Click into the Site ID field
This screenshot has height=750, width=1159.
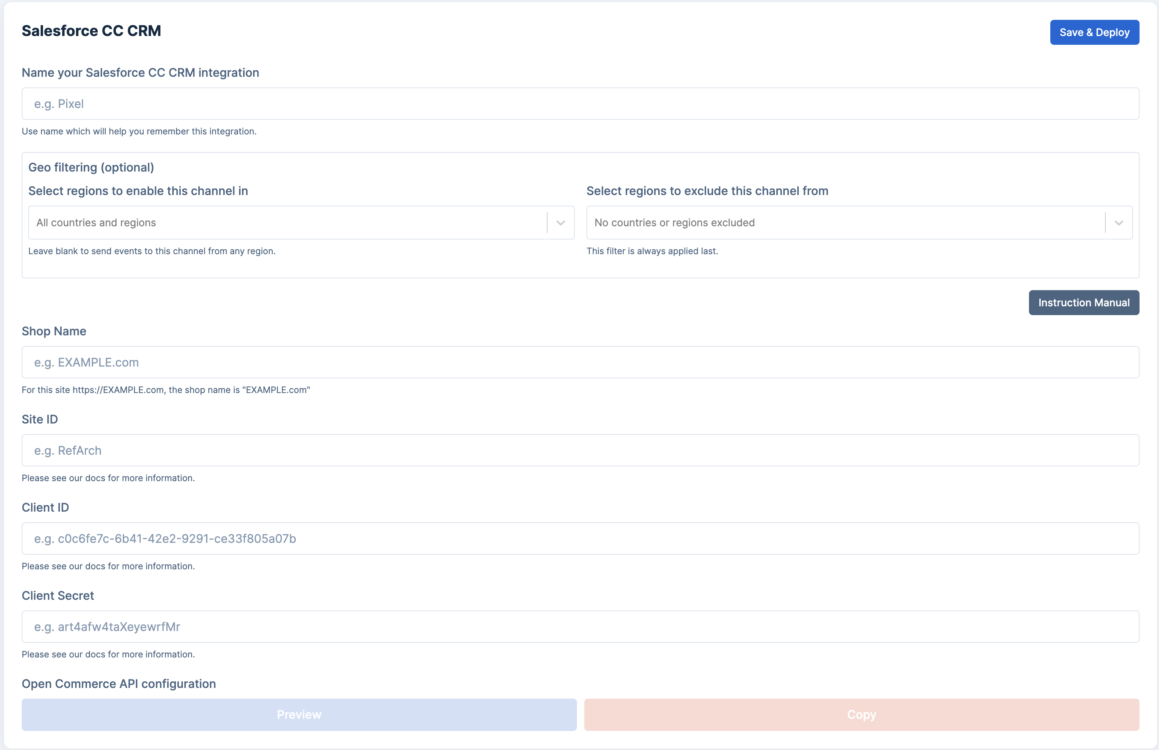coord(579,451)
